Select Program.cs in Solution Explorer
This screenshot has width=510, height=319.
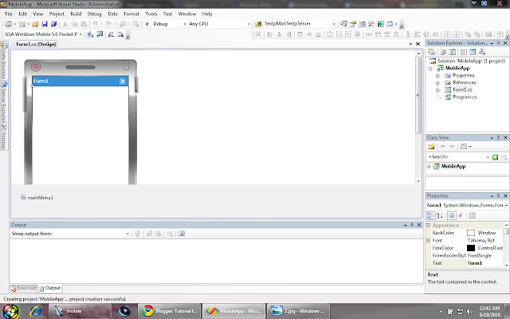(x=465, y=97)
